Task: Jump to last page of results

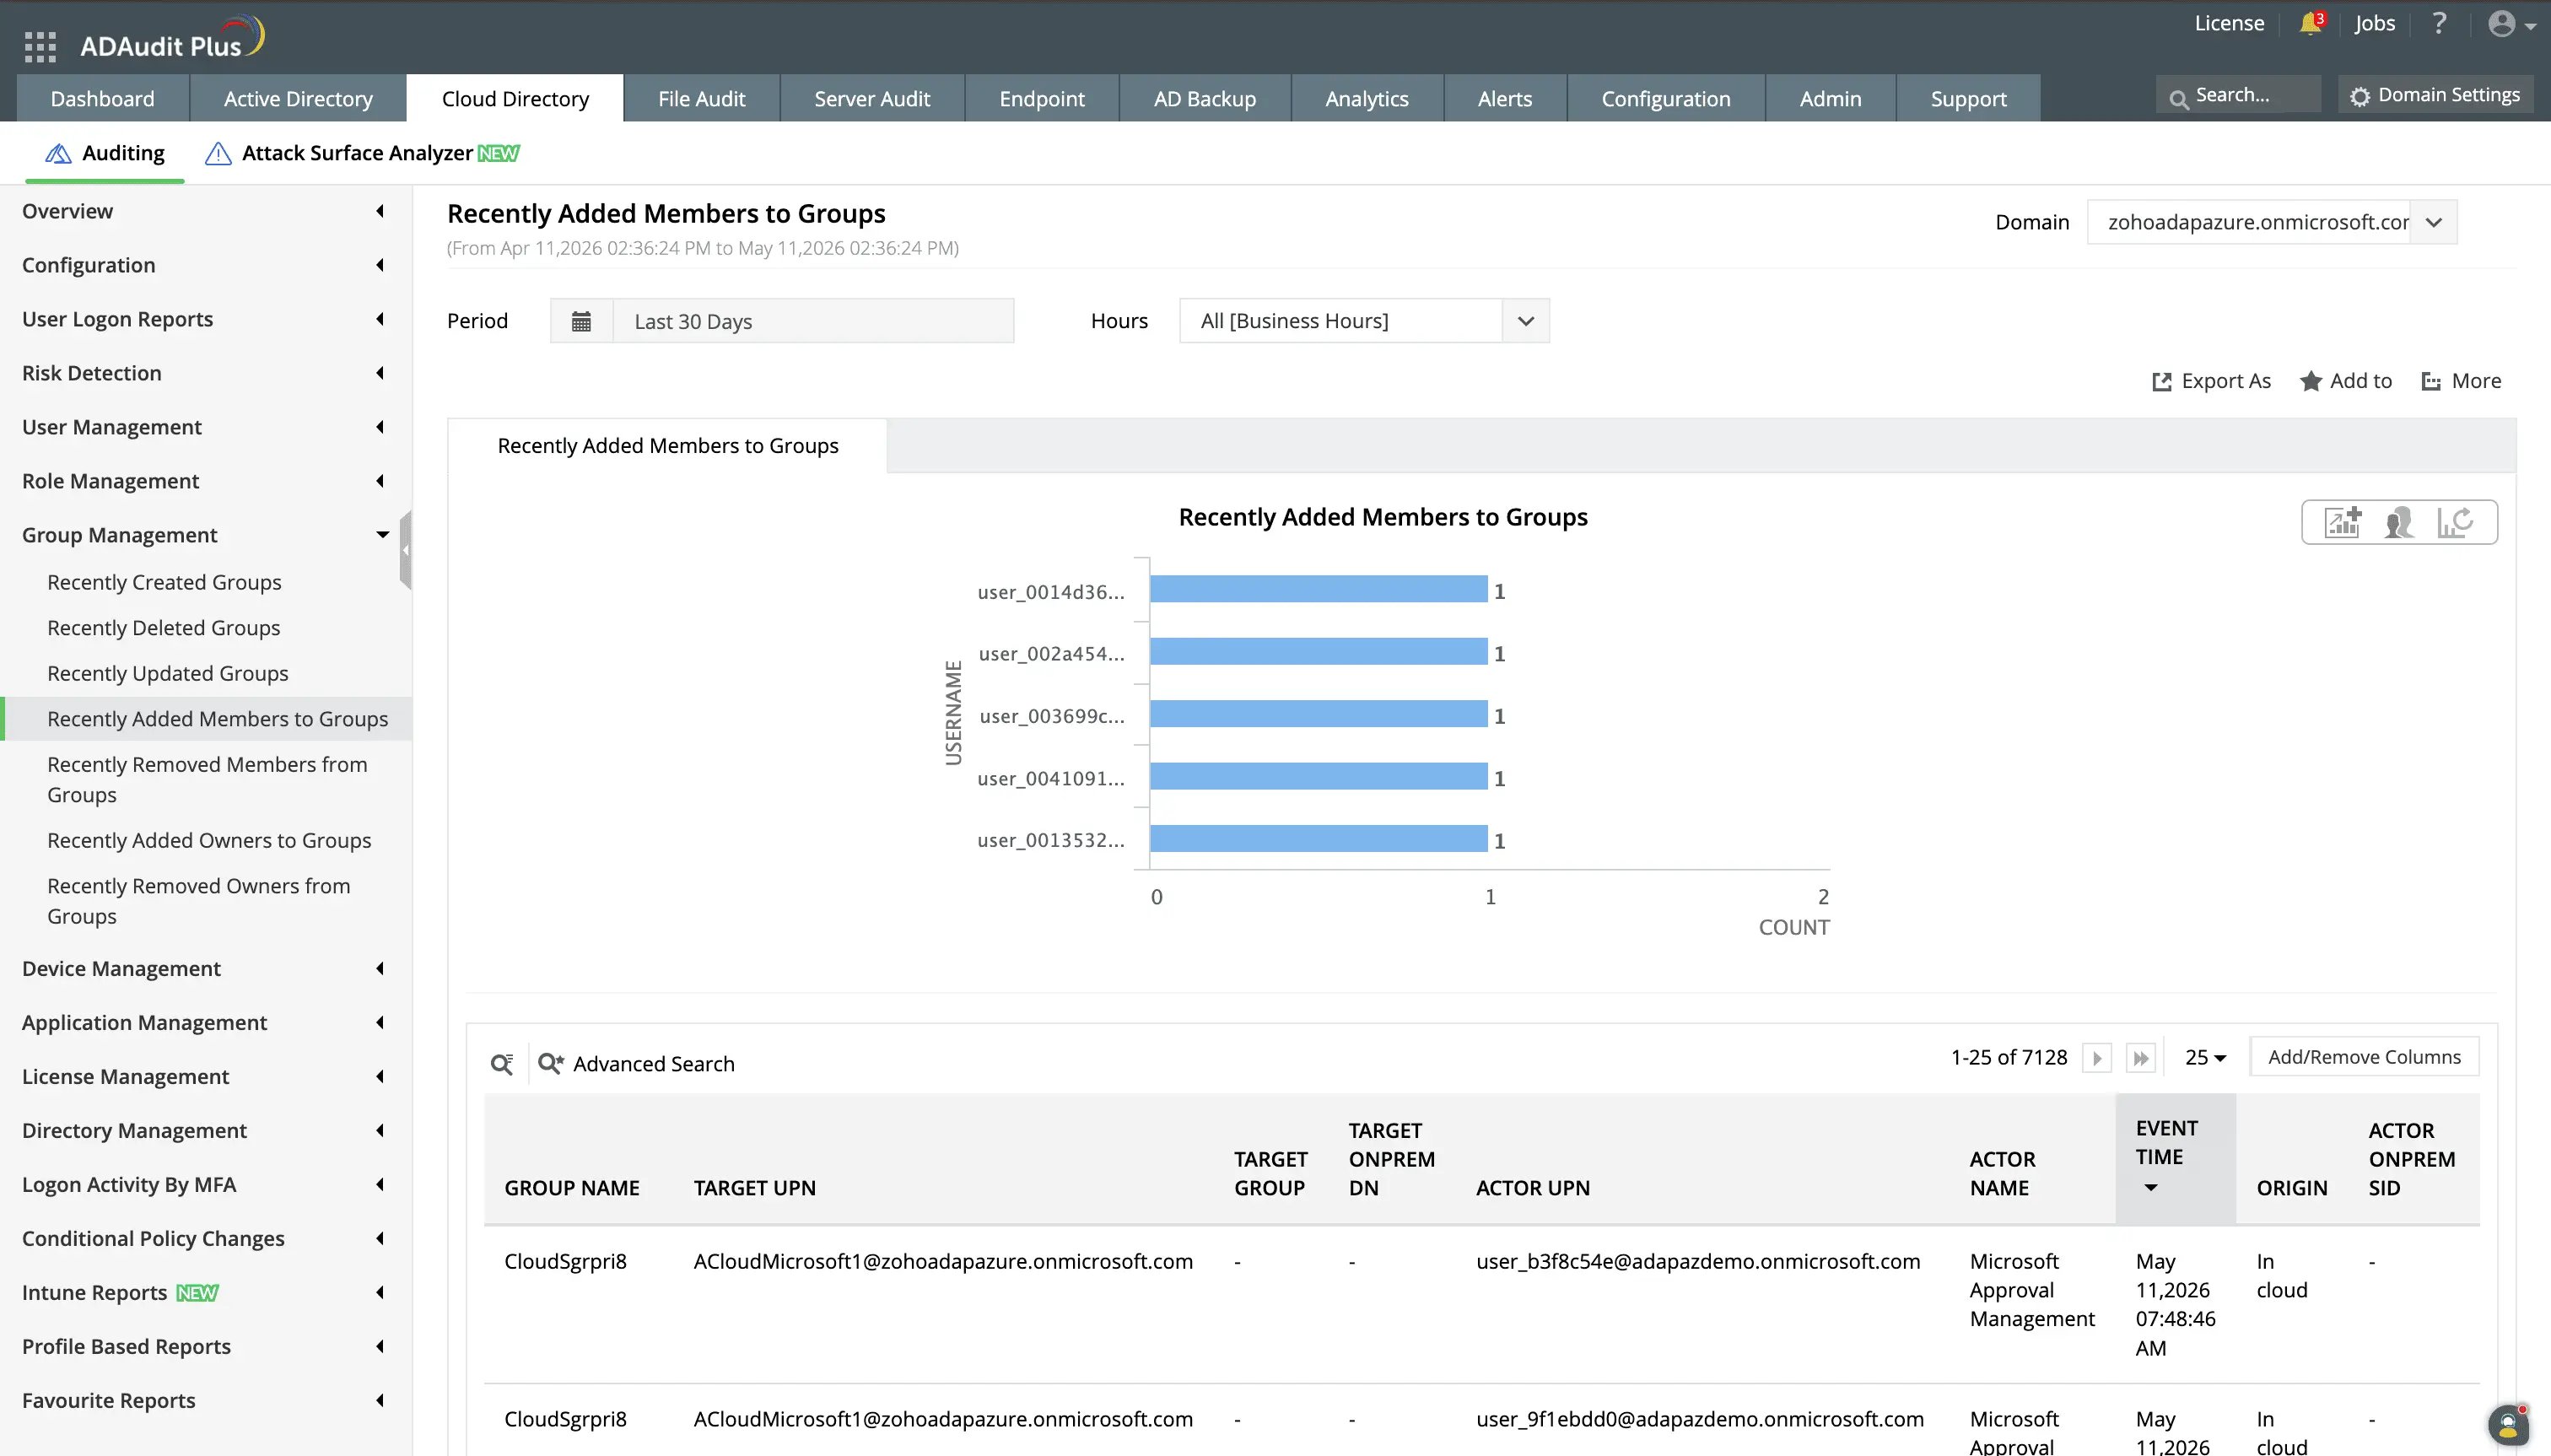Action: click(2140, 1058)
